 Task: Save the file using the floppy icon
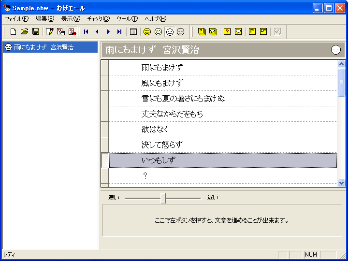36,32
